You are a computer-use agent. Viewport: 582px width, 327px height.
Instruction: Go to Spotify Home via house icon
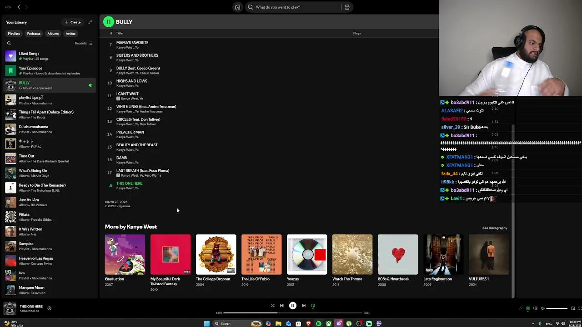tap(237, 7)
